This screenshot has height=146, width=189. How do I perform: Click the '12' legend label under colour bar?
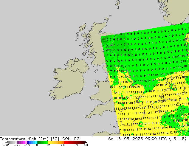point(48,145)
